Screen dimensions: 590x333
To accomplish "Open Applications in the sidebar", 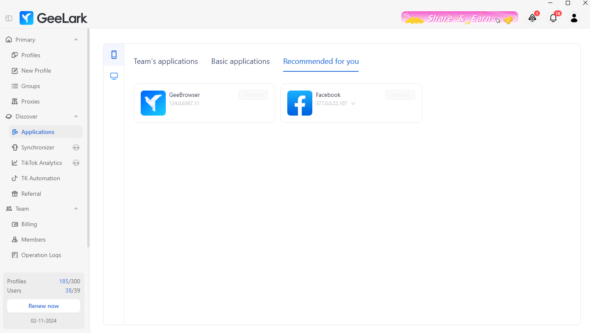I will tap(46, 132).
